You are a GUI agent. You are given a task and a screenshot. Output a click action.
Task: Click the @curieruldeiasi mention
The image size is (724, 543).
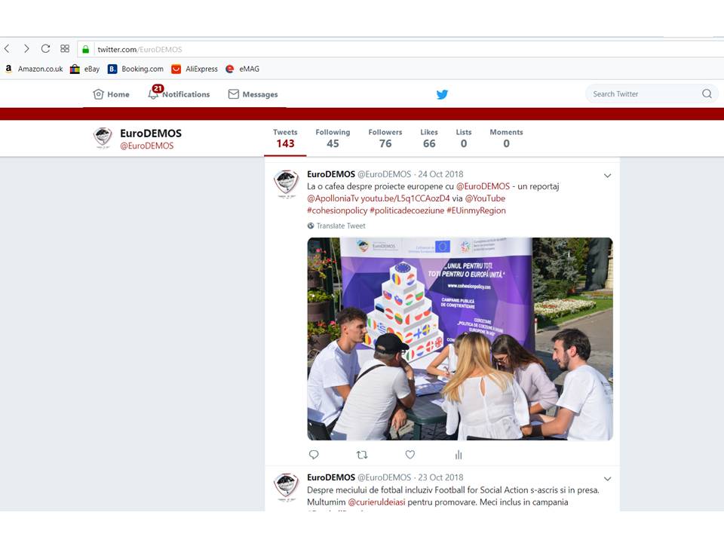(x=376, y=502)
